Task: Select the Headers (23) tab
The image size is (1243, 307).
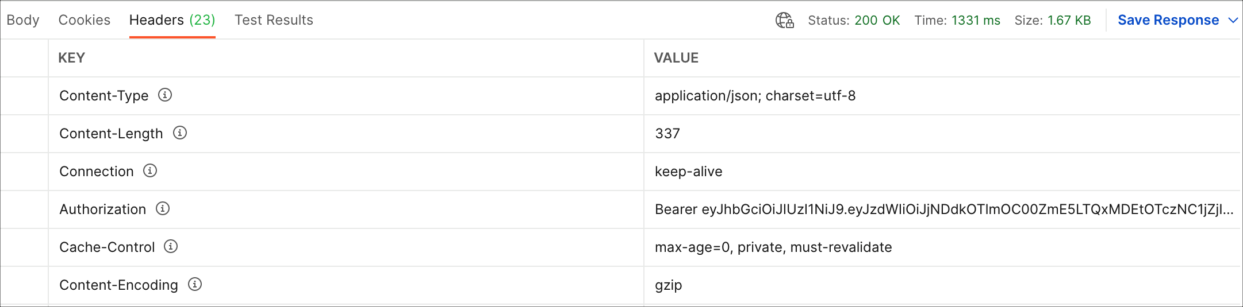Action: [x=172, y=20]
